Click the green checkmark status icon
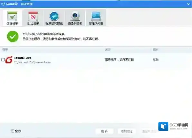 (13, 36)
